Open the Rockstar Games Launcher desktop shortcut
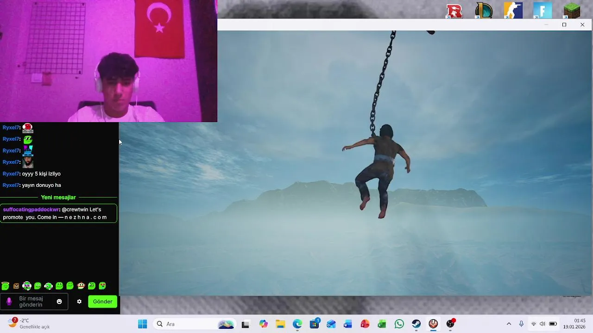This screenshot has width=593, height=333. [x=454, y=11]
